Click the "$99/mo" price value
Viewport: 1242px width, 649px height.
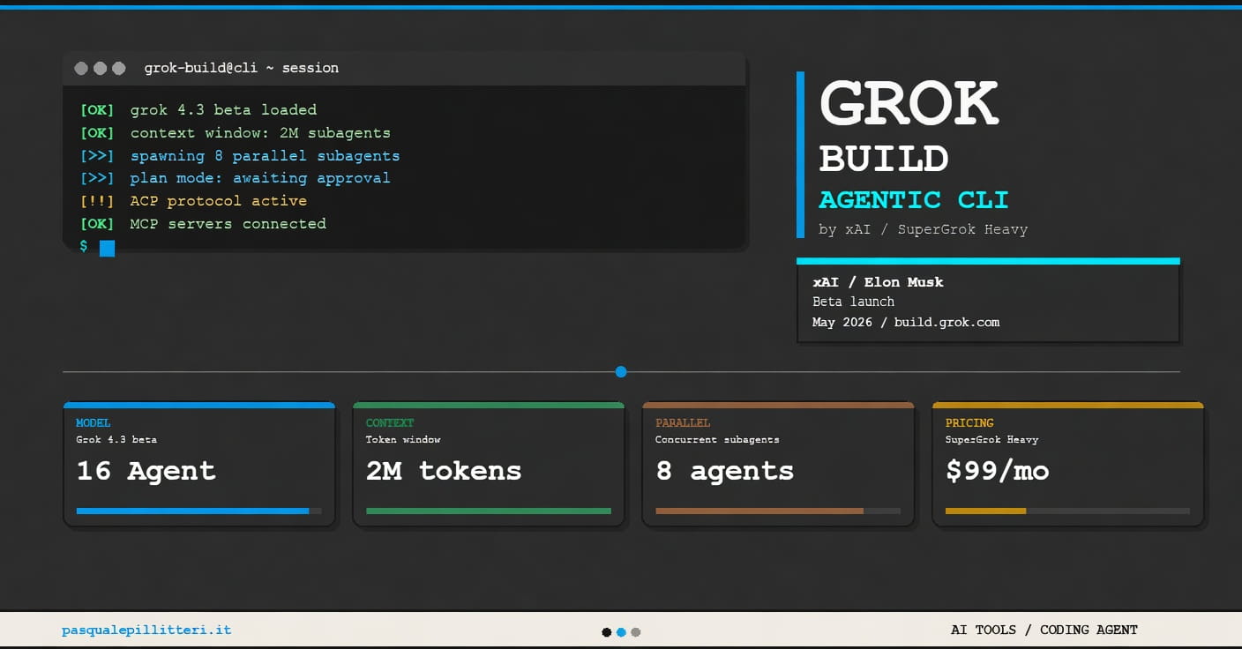tap(998, 471)
